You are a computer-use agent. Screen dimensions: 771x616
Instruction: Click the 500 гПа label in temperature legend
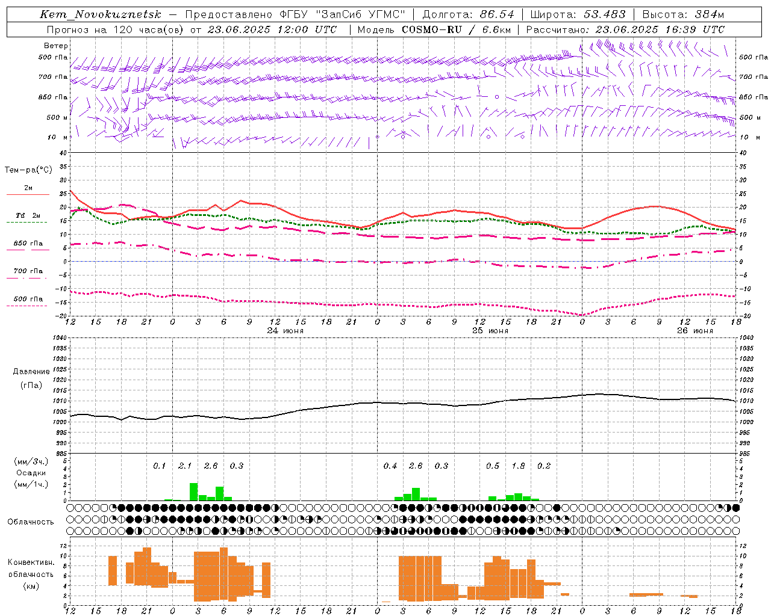coord(28,299)
